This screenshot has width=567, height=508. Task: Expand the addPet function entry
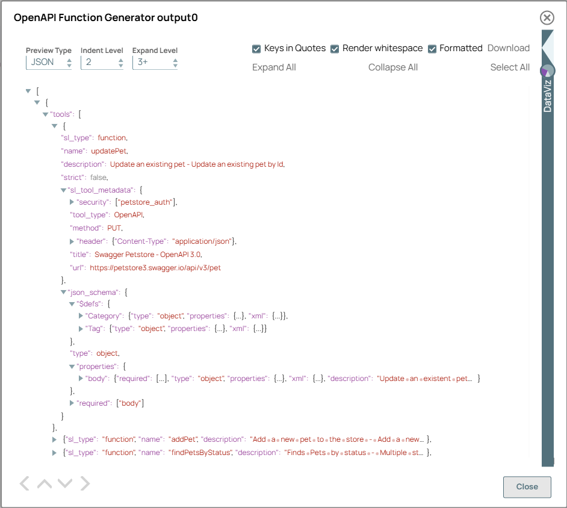(54, 439)
